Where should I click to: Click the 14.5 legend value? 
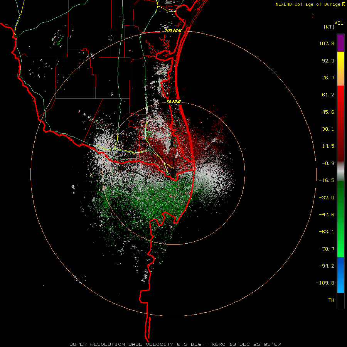(x=328, y=146)
